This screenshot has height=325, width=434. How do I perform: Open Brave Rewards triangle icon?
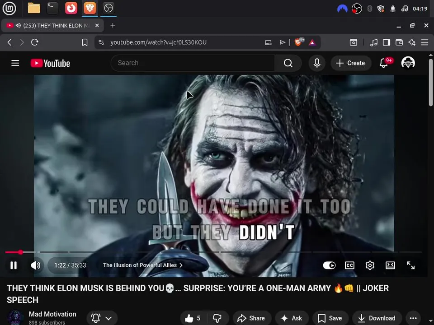click(x=312, y=42)
